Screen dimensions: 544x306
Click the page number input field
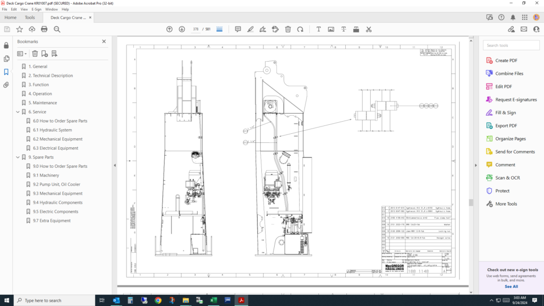pyautogui.click(x=195, y=30)
